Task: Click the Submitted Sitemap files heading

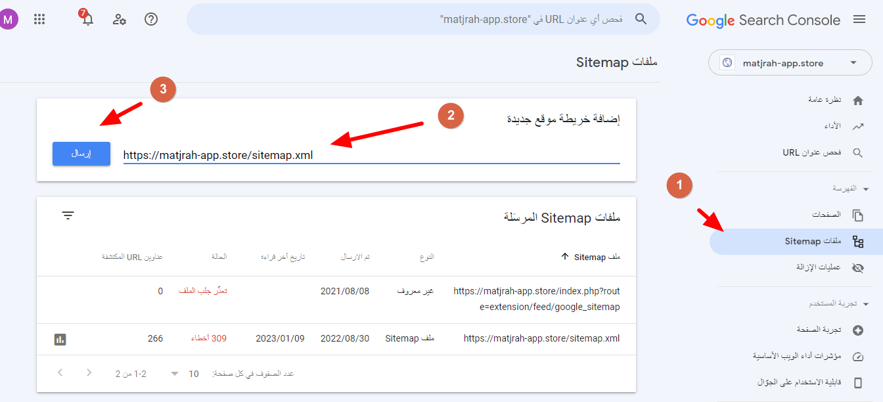Action: [x=562, y=217]
